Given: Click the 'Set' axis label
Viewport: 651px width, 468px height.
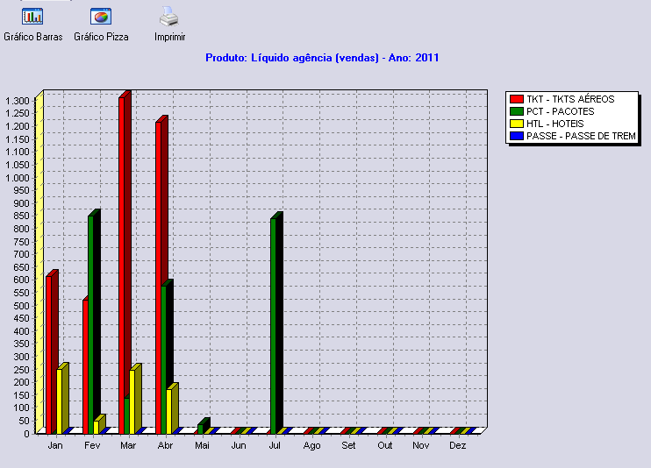Looking at the screenshot, I should coord(348,445).
